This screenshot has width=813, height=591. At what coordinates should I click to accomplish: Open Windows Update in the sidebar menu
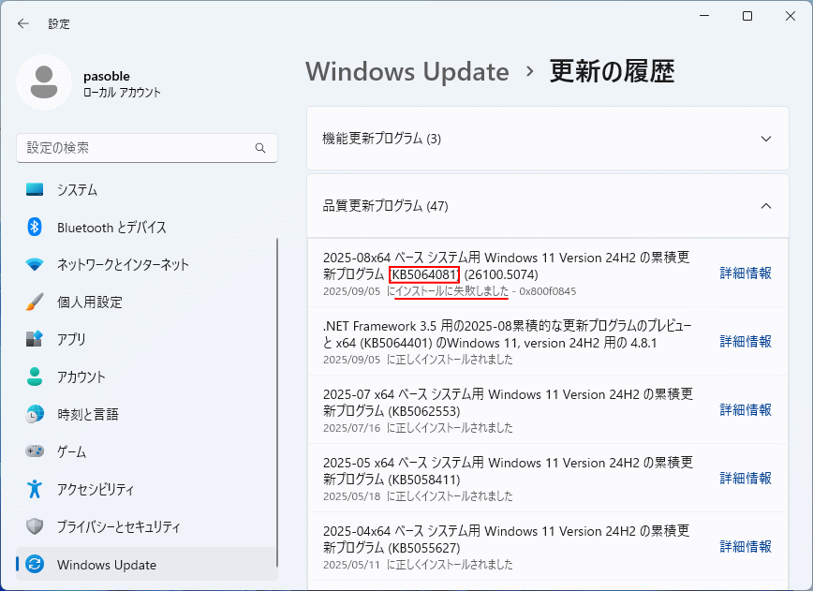(x=106, y=565)
